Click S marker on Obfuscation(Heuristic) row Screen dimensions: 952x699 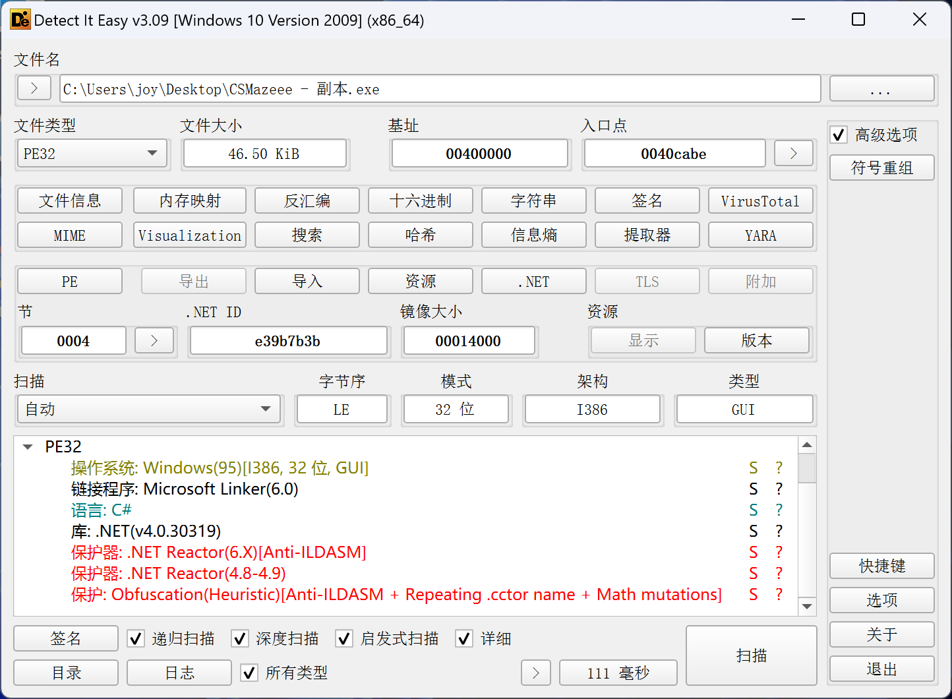[754, 594]
